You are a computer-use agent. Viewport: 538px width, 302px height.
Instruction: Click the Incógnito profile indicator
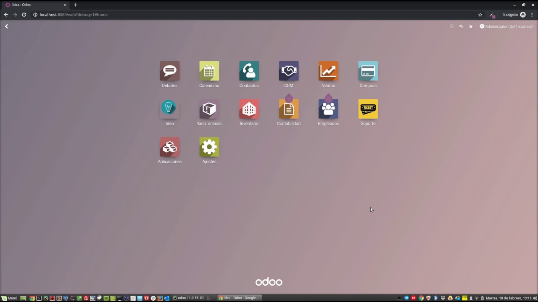coord(514,15)
